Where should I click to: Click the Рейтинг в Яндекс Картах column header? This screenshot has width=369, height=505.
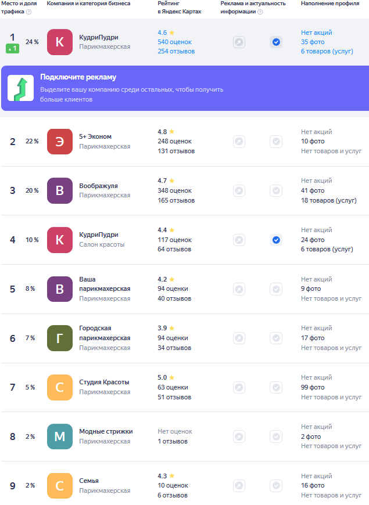click(x=180, y=8)
